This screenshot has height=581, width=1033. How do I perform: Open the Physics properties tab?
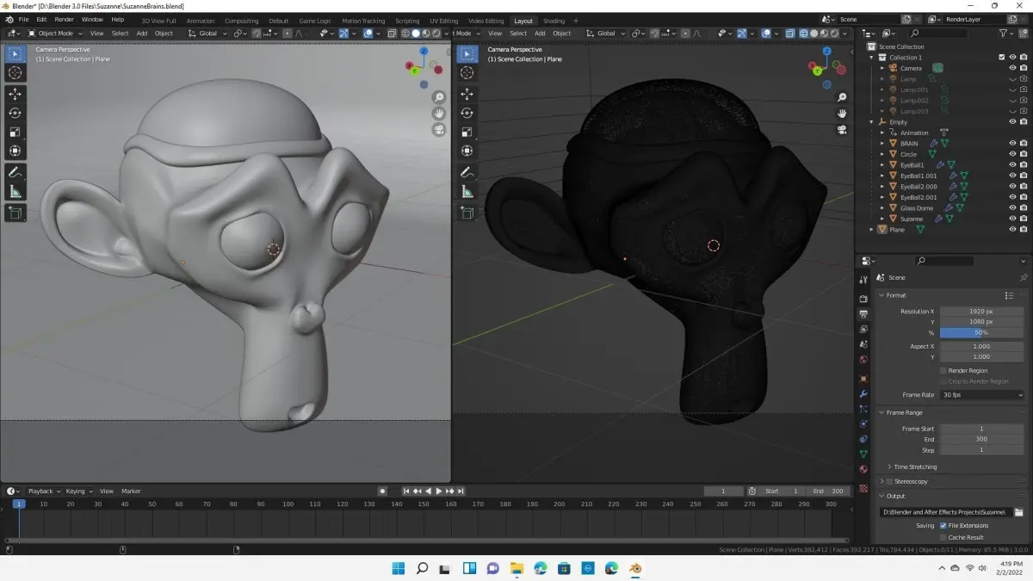pyautogui.click(x=863, y=423)
